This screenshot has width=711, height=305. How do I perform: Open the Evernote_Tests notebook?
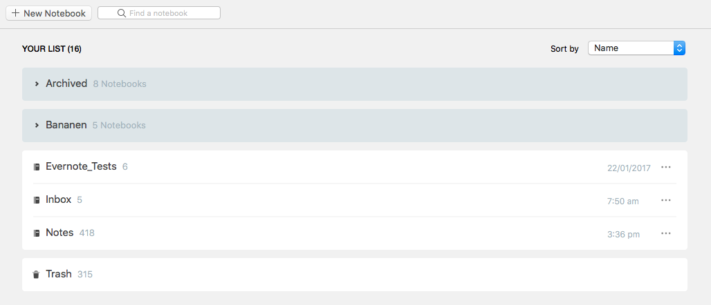[355, 167]
